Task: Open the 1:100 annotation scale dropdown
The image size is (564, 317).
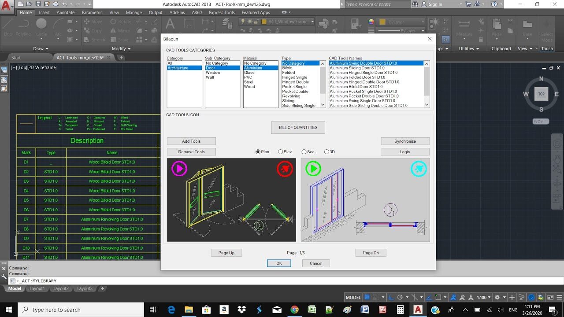Action: [x=484, y=297]
